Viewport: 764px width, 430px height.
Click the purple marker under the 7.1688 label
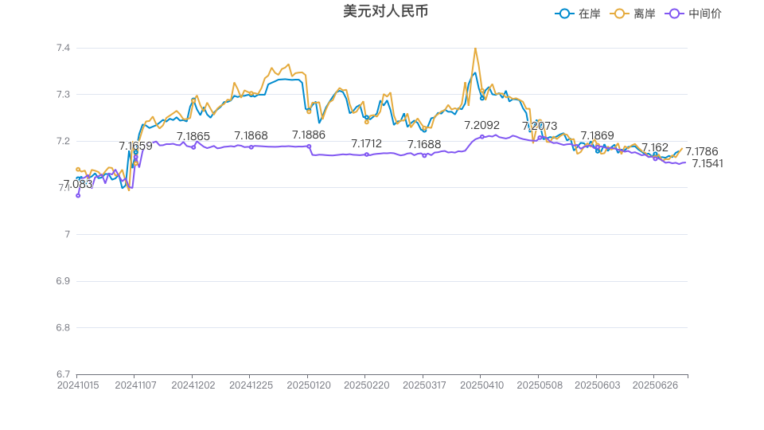(x=424, y=155)
